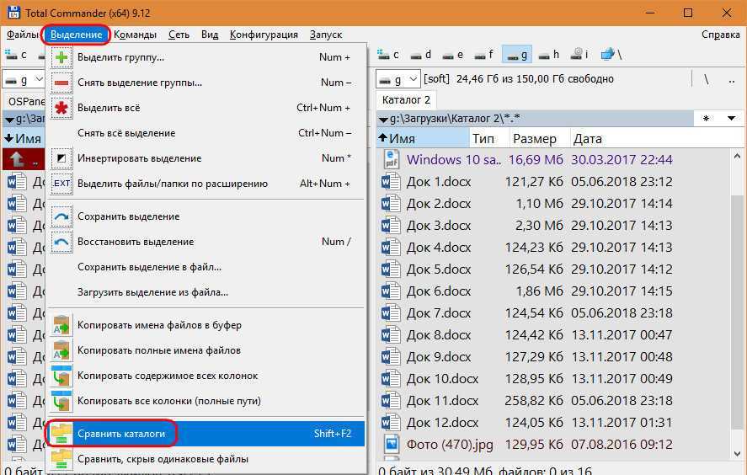Screen dimensions: 747x475
Task: Click the green plus Select Group icon
Action: click(62, 57)
